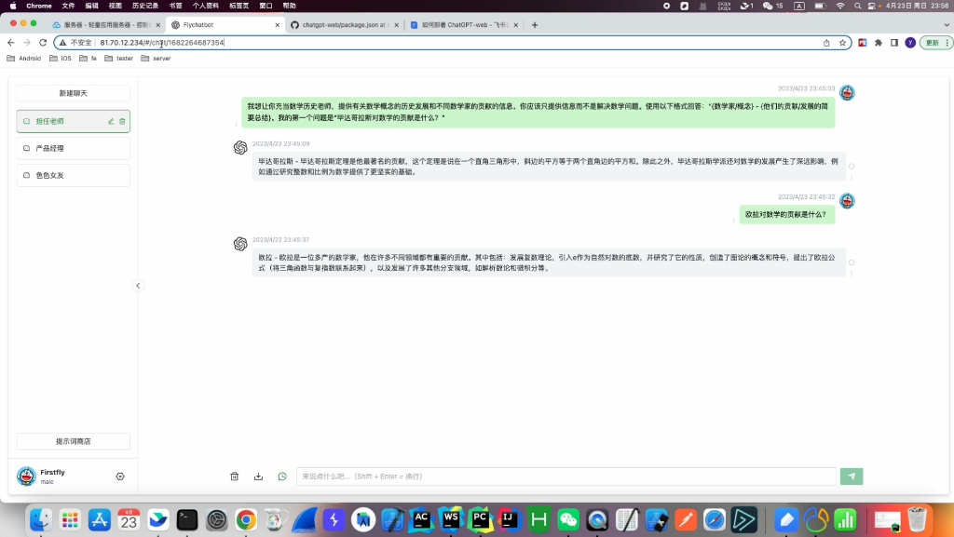Screen dimensions: 954x537
Task: Click the 新建聊天 button
Action: coord(73,93)
